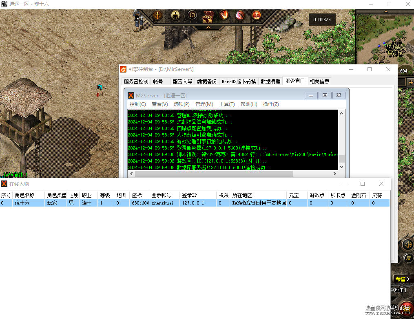The image size is (414, 319).
Task: Sort by the 登录IP column header
Action: pos(198,195)
